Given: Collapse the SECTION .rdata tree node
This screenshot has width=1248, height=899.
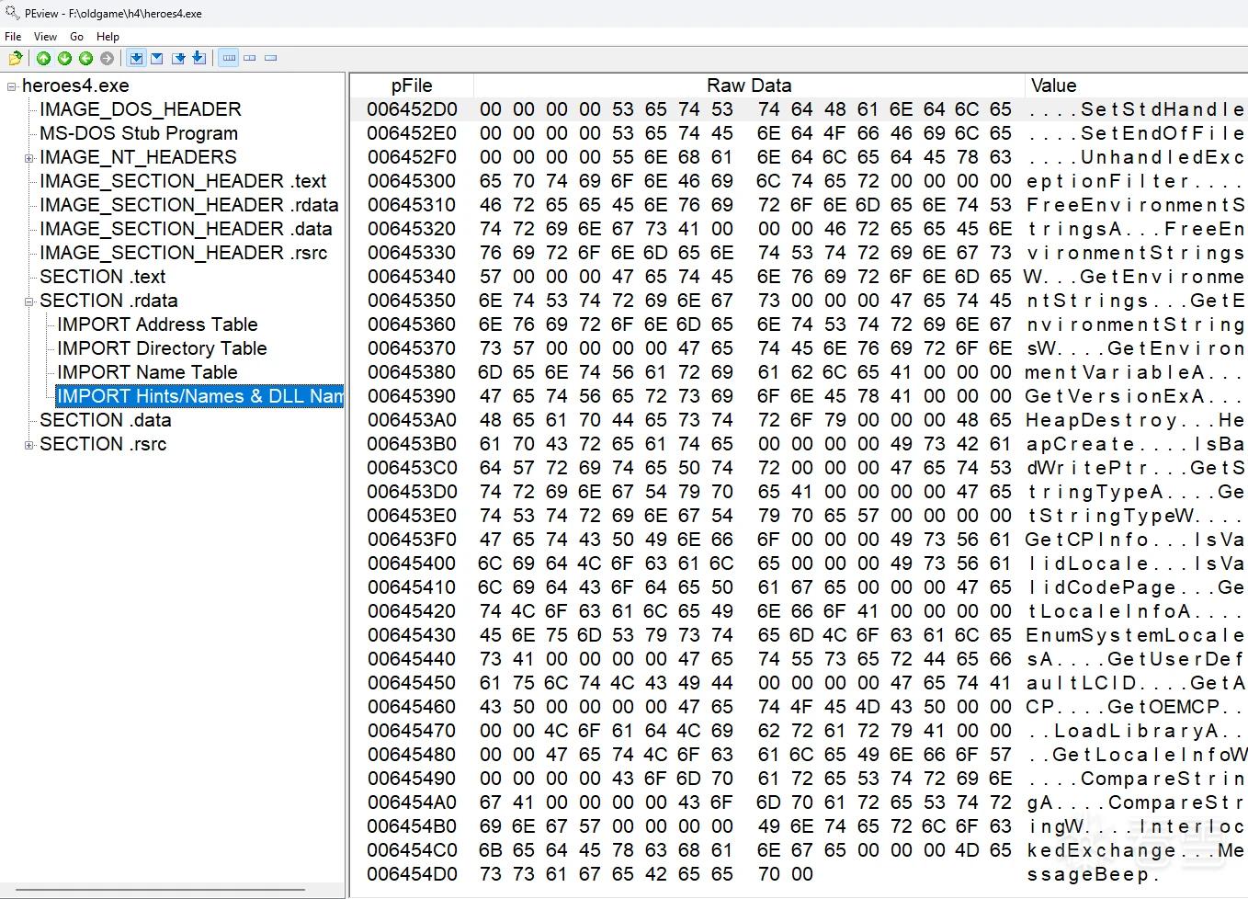Looking at the screenshot, I should click(29, 302).
